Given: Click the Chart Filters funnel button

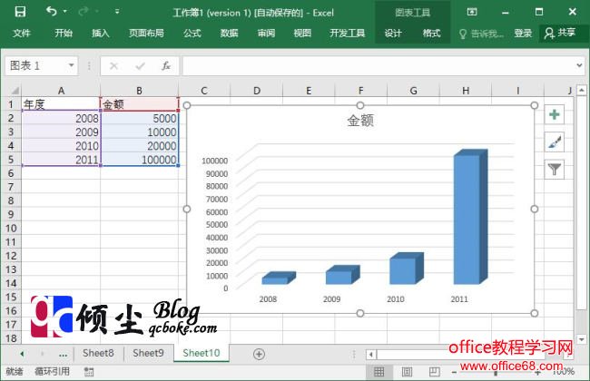Looking at the screenshot, I should [x=555, y=170].
